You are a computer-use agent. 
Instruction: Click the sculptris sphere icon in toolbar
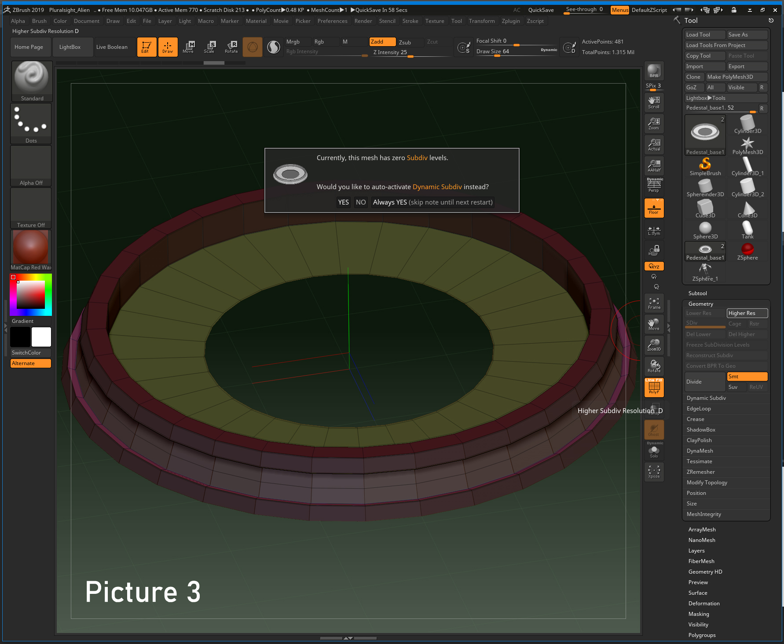[253, 47]
